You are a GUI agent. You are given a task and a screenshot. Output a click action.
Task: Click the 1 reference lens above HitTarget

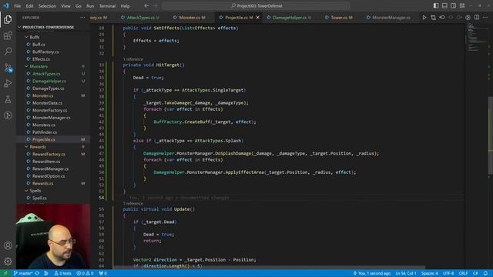(133, 59)
